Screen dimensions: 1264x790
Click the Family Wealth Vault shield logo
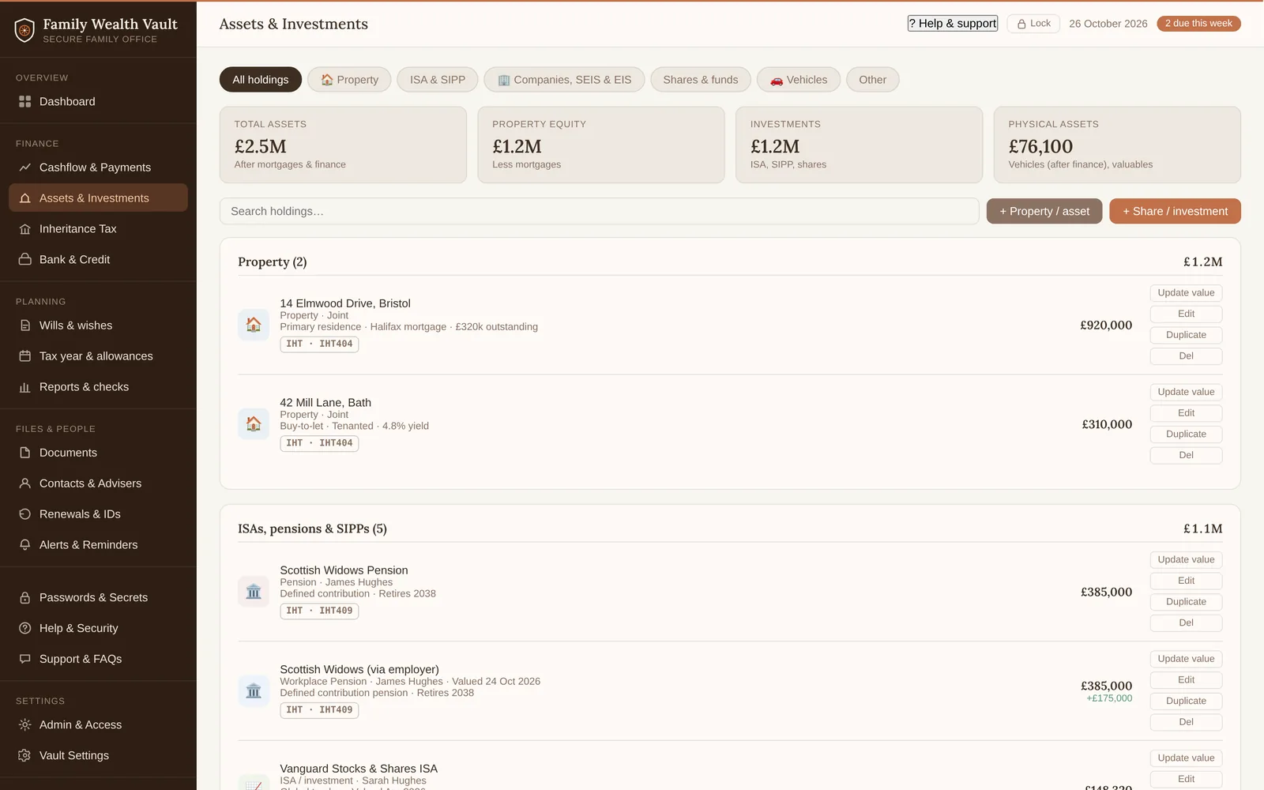point(25,30)
